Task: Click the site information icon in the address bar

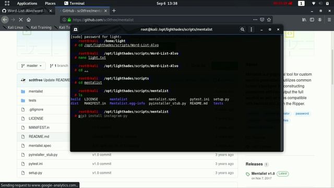Action: coord(64,20)
